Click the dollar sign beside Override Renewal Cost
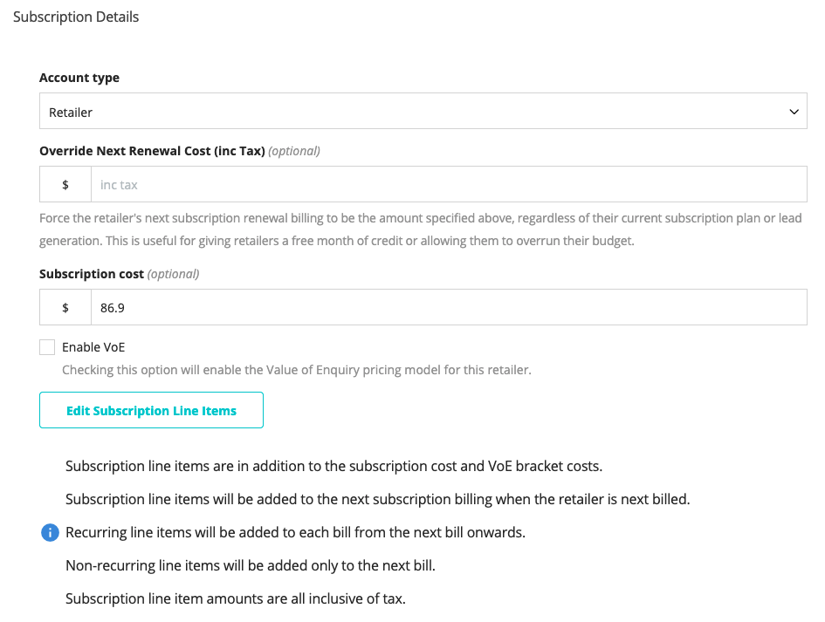 pos(65,185)
